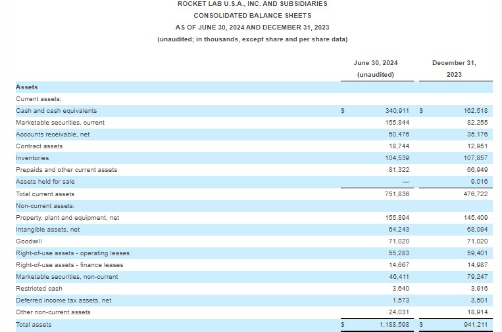This screenshot has width=502, height=332.
Task: Click the Assets held for sale label
Action: 45,182
